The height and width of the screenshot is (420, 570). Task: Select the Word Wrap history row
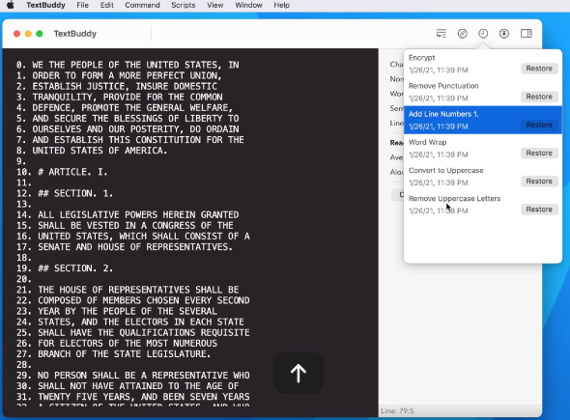click(x=483, y=149)
